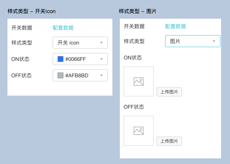Click the #AFB8BD hex value text
The height and width of the screenshot is (164, 230).
click(77, 75)
